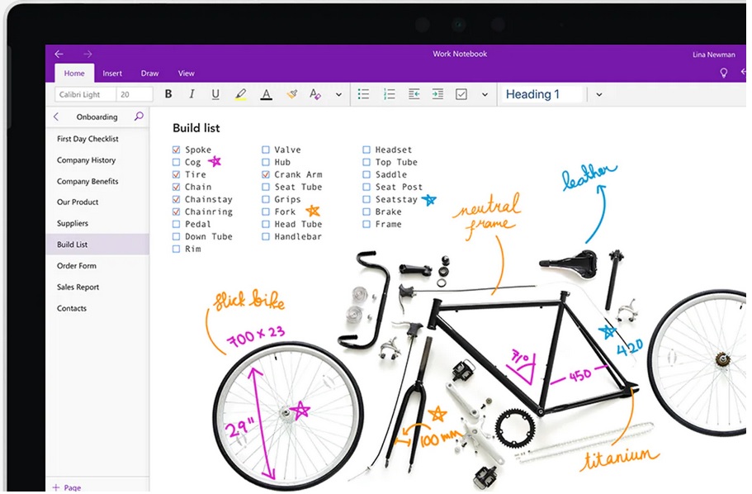Go forward with the right arrow
Viewport: 752px width, 494px height.
click(87, 54)
